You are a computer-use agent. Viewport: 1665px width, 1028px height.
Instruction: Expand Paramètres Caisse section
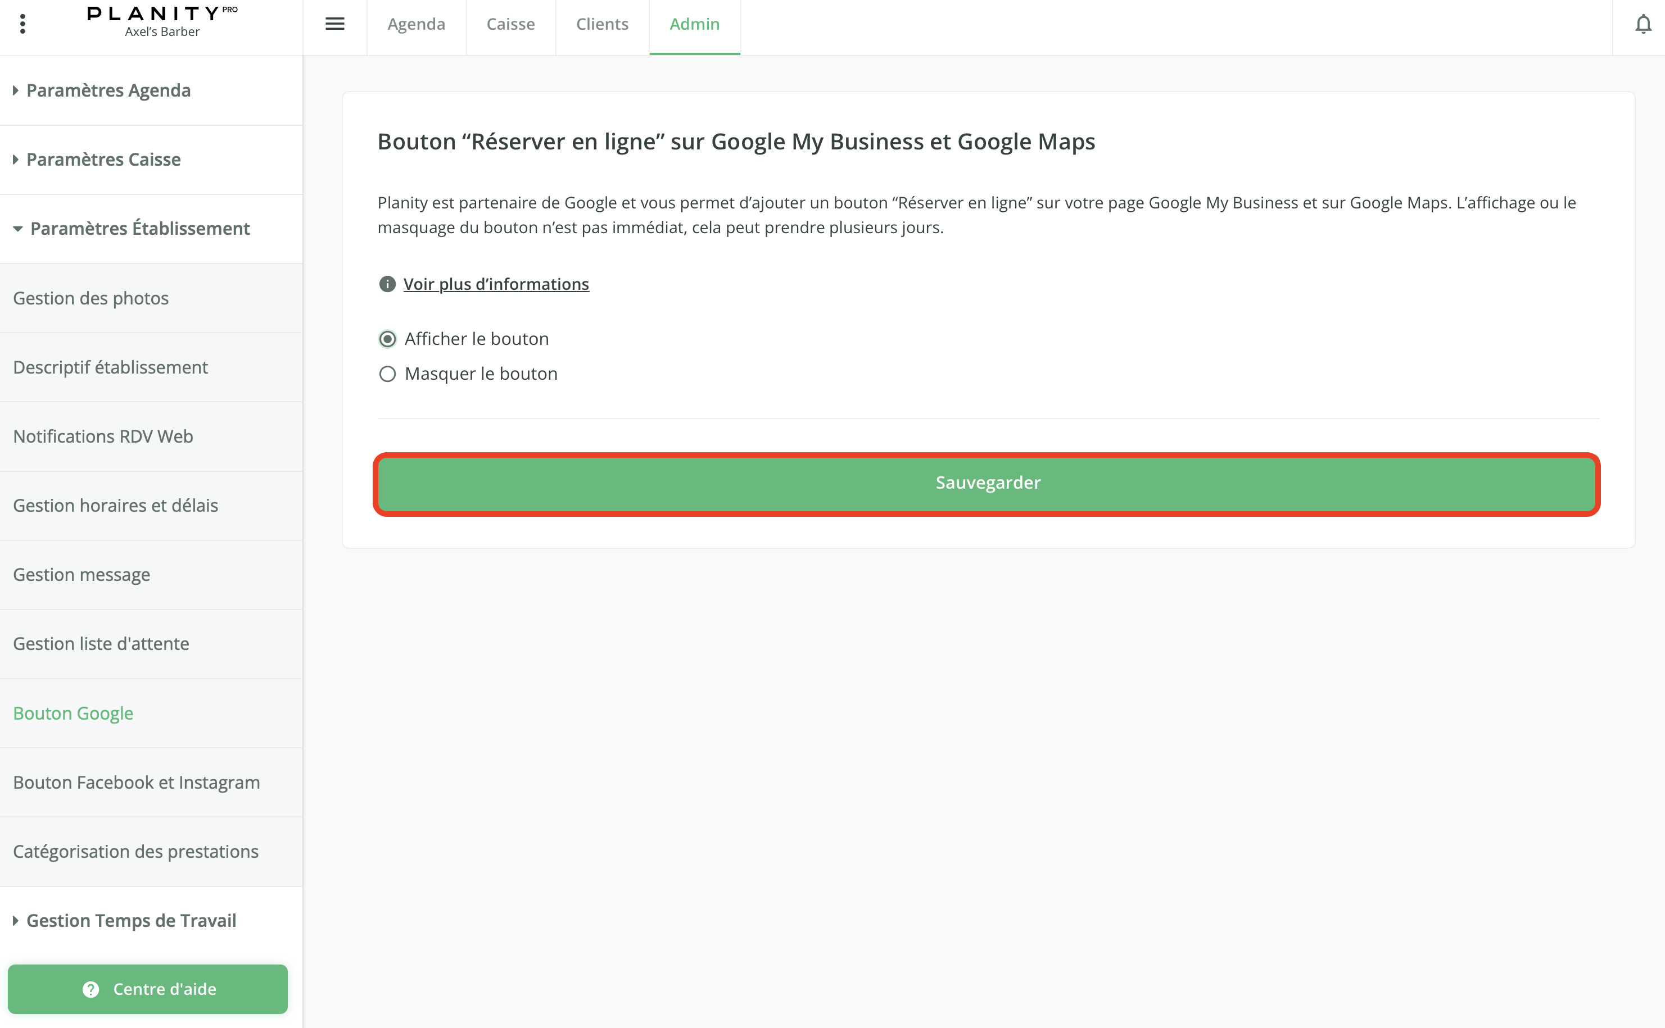103,159
